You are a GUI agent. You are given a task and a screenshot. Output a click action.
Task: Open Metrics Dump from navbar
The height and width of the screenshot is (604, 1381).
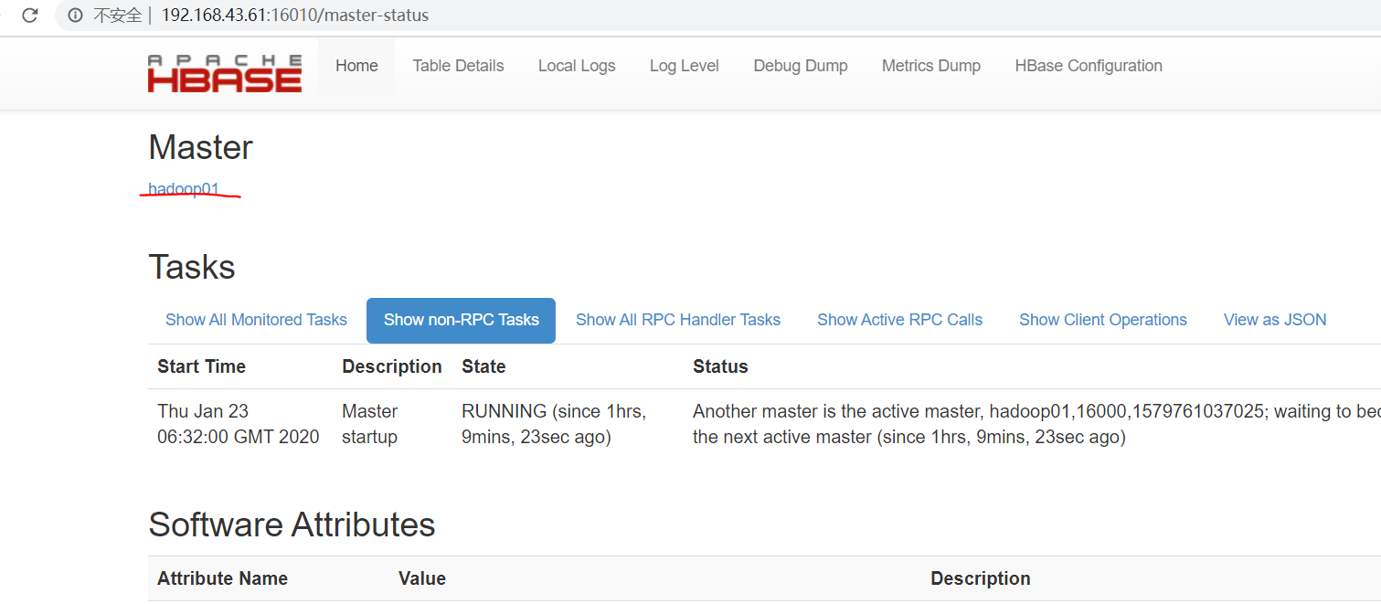pos(931,66)
